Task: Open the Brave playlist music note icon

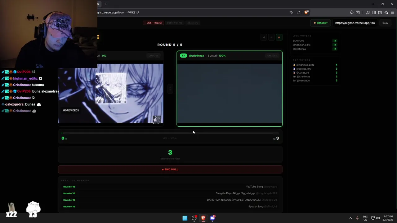Action: coord(368,12)
